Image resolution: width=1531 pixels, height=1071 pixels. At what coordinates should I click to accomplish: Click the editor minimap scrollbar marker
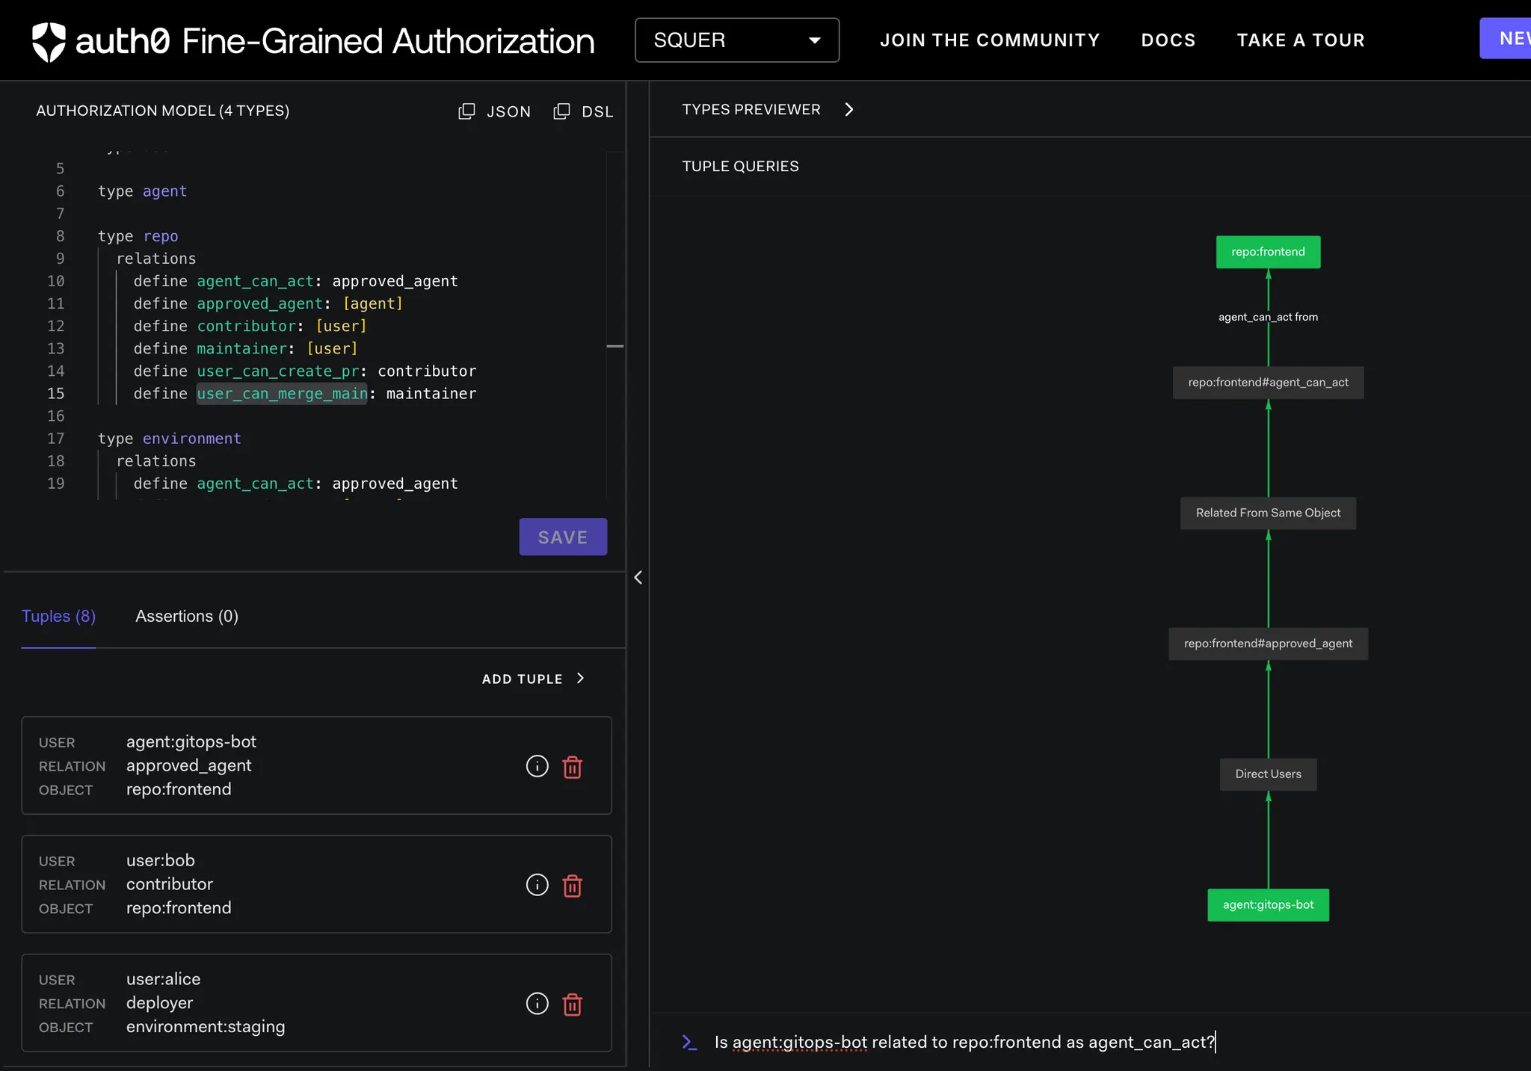614,346
